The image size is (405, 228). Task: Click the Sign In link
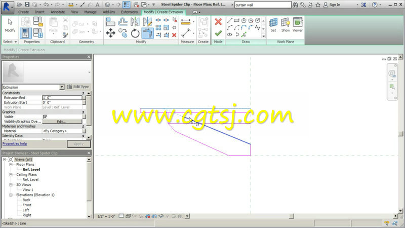point(332,5)
